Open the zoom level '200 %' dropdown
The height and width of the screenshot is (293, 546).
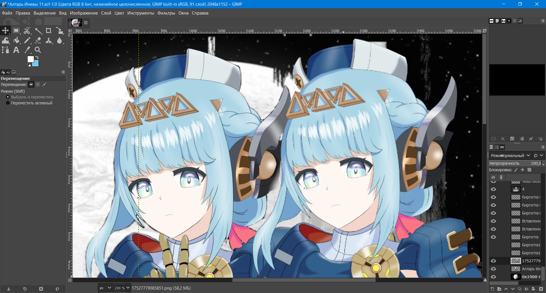(128, 288)
